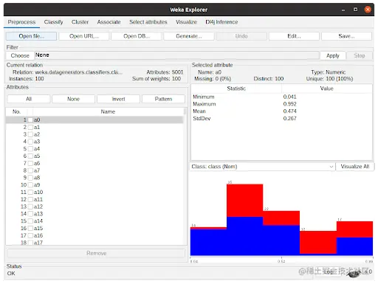
Task: Switch to the Preprocess tab
Action: tap(21, 22)
